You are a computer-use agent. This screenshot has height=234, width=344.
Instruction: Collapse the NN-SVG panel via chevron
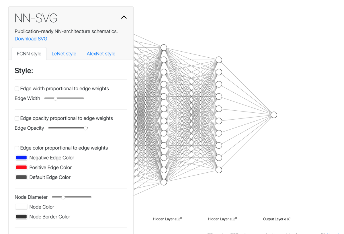pos(124,17)
